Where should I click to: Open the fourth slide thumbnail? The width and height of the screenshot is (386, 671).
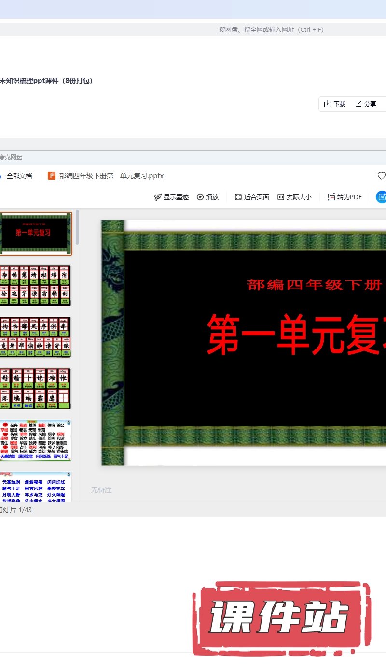35,389
